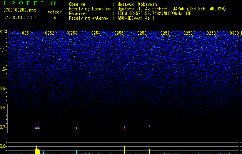Click the 0300 time marker

234,33
